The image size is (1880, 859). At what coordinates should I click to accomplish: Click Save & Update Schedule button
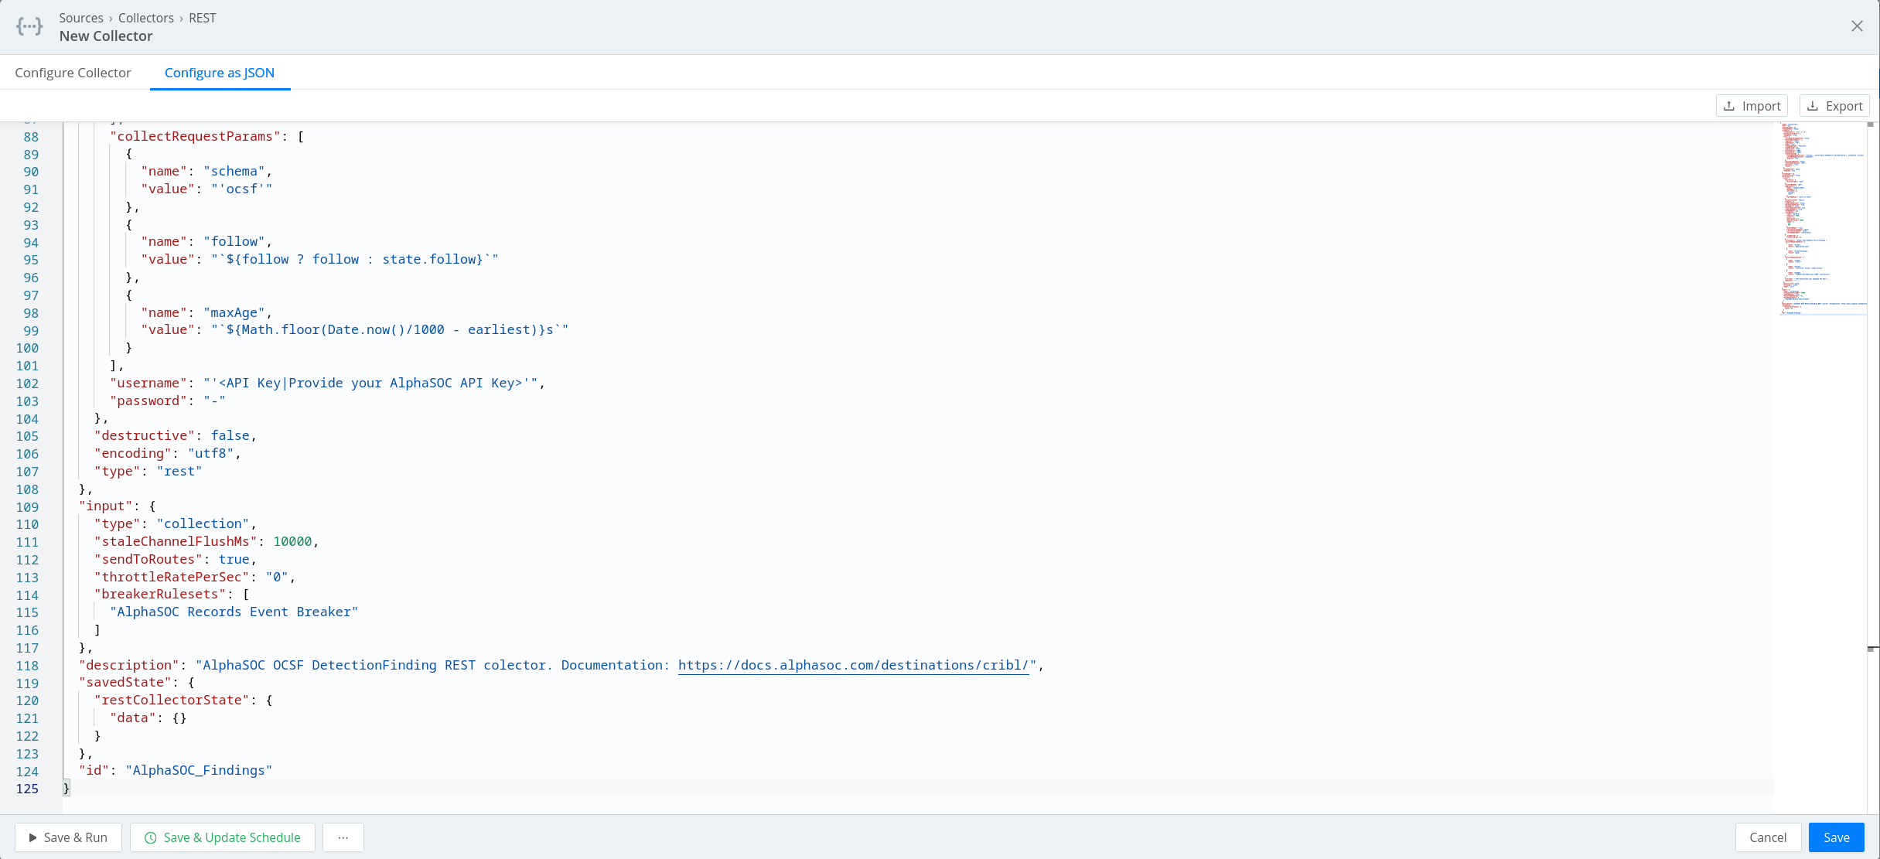tap(223, 837)
